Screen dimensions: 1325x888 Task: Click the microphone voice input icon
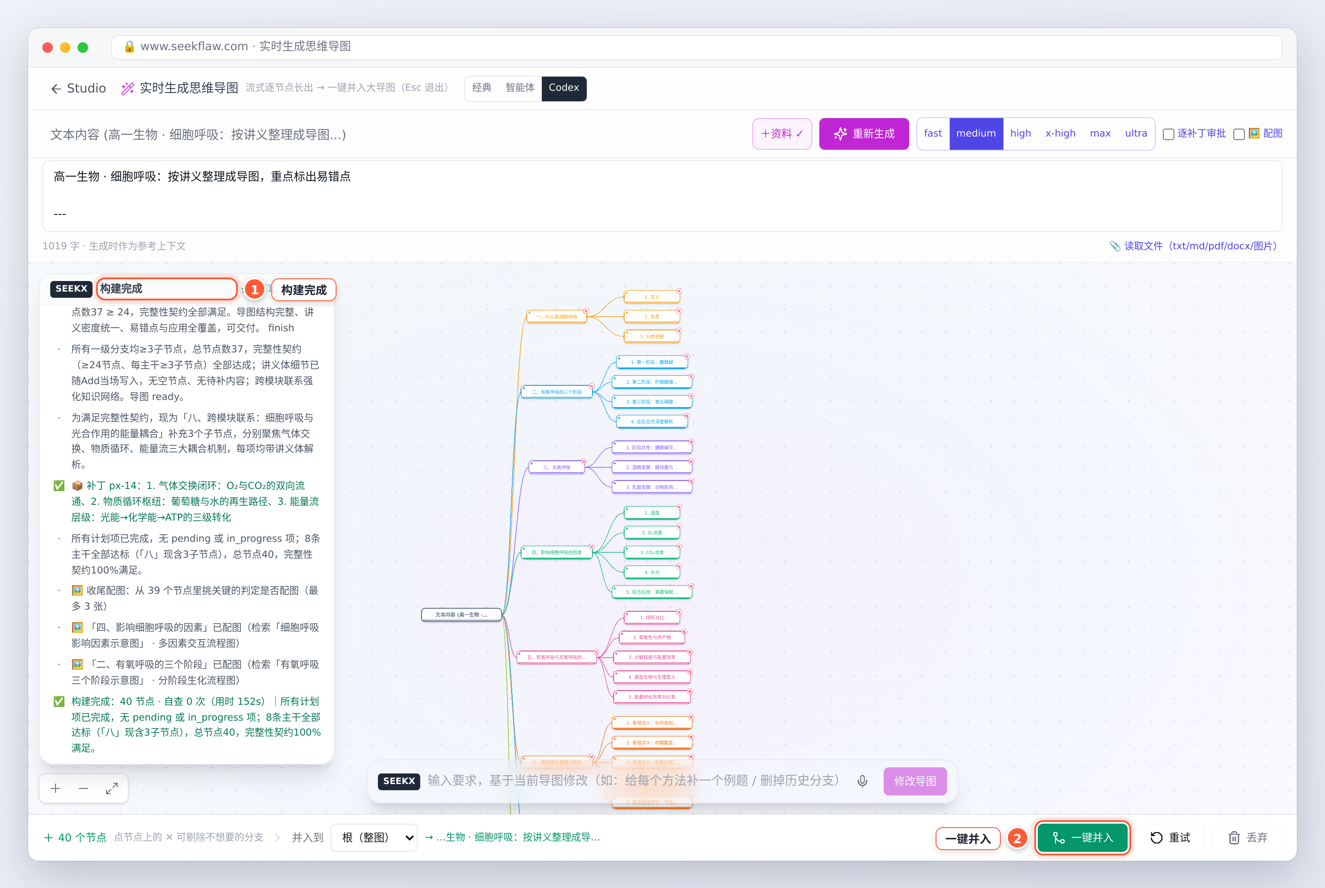862,781
